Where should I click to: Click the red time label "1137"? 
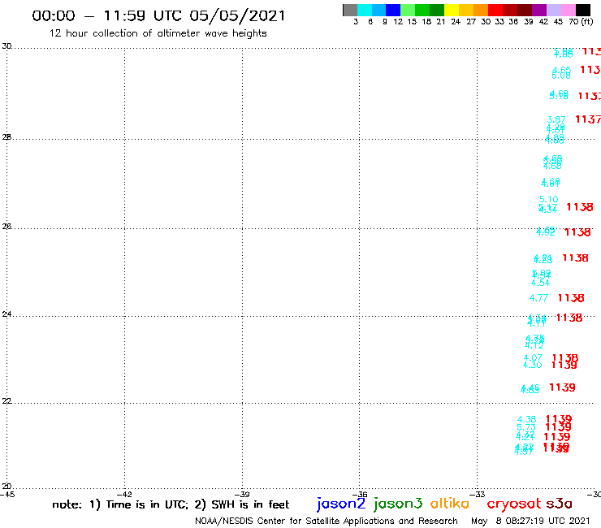coord(587,119)
